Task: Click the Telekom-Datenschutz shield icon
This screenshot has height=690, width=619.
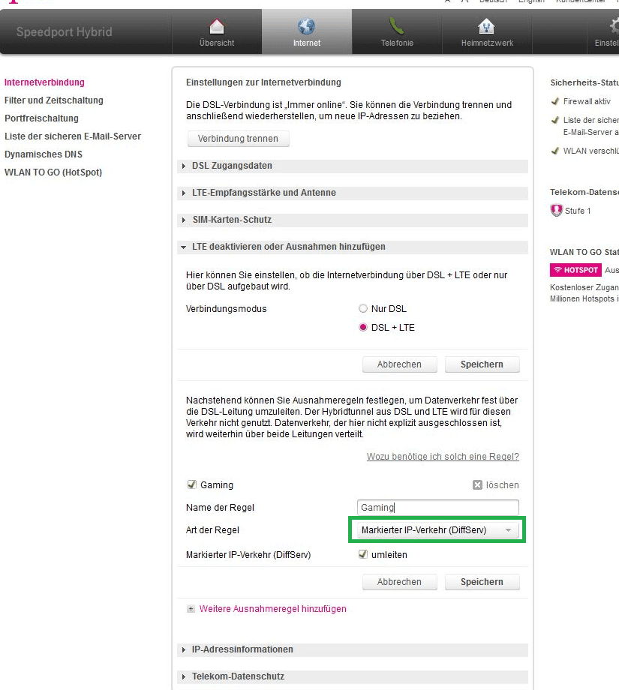Action: click(556, 211)
